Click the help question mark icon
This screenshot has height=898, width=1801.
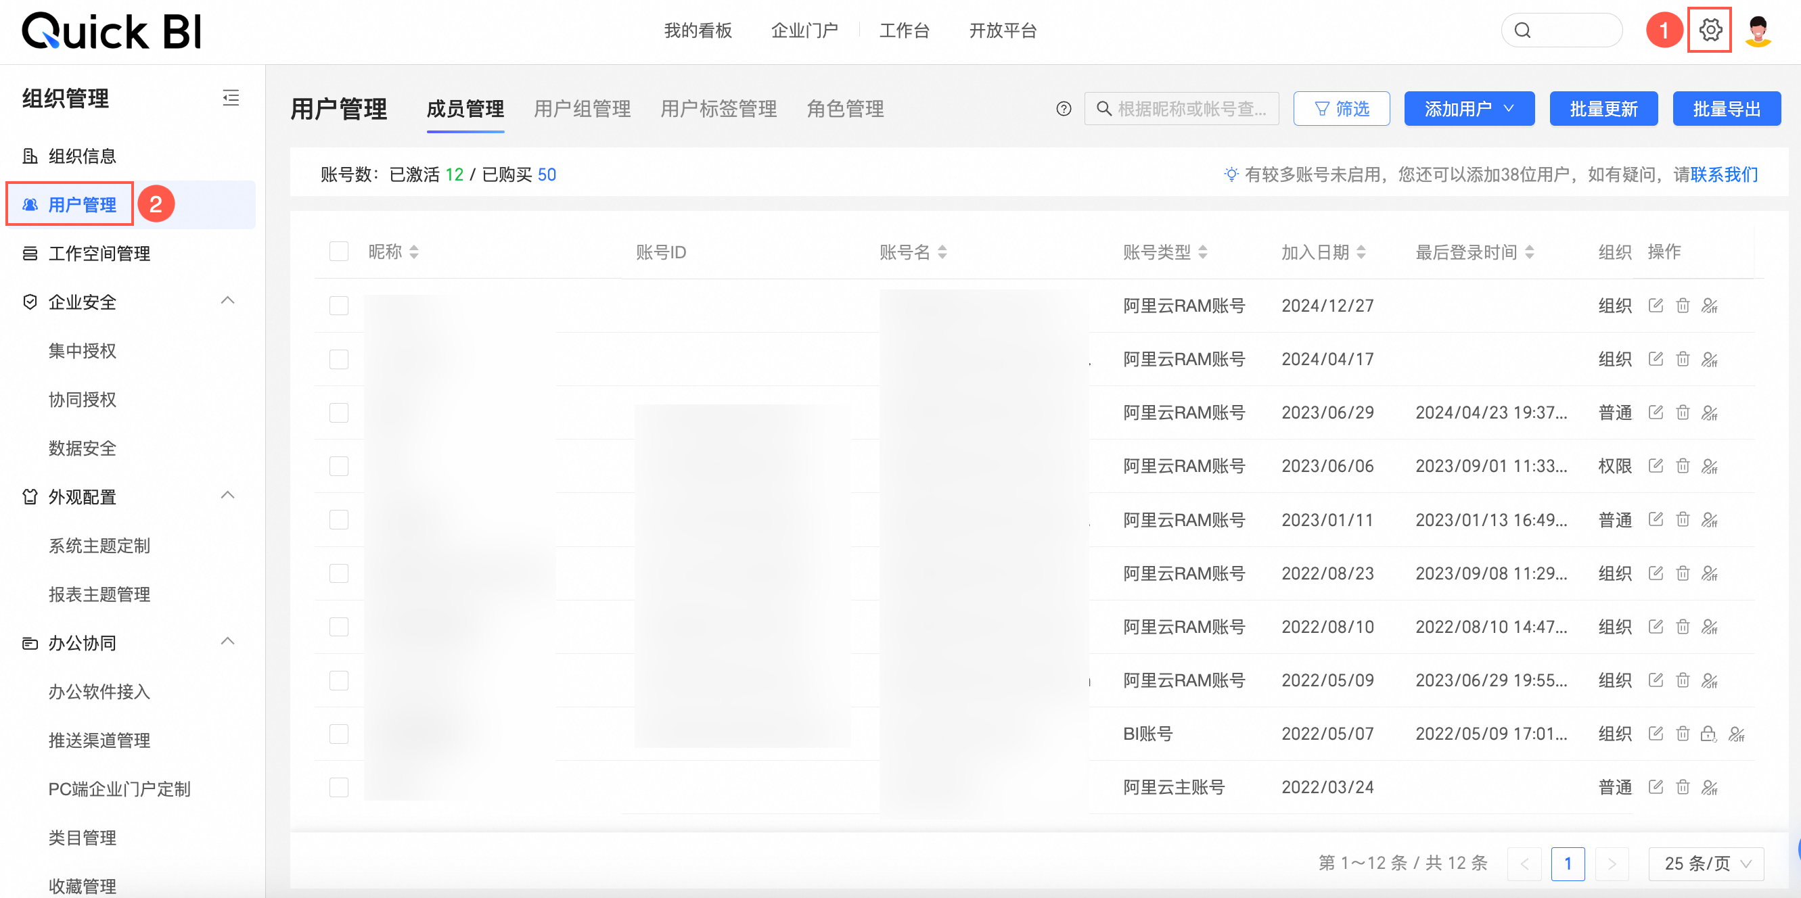point(1064,109)
